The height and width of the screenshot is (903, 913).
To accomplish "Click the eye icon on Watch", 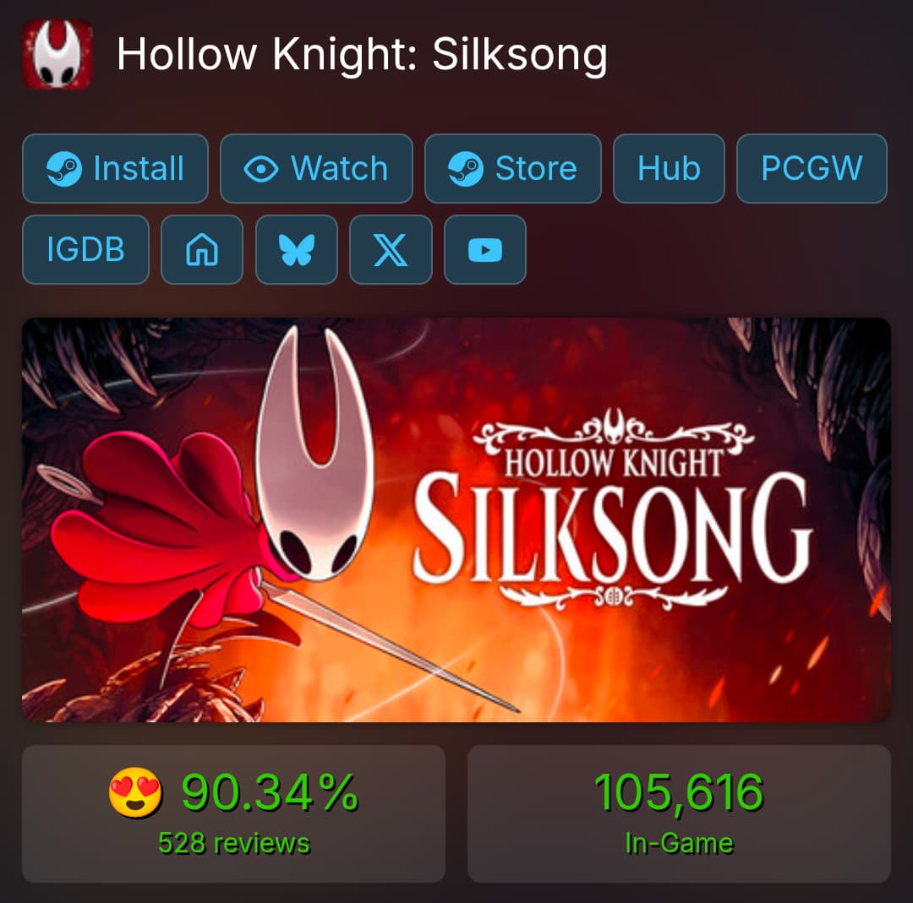I will click(260, 169).
